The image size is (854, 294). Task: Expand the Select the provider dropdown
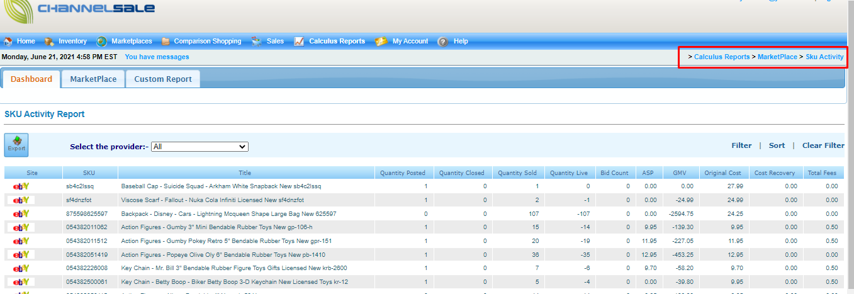pyautogui.click(x=200, y=147)
